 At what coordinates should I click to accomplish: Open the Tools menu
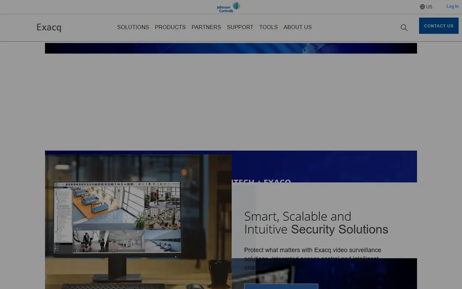[x=268, y=27]
